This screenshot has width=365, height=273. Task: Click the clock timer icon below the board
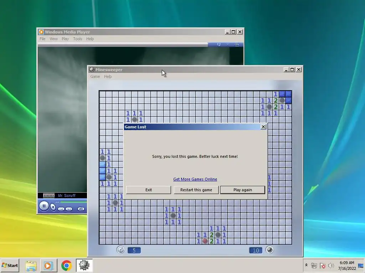pos(120,250)
